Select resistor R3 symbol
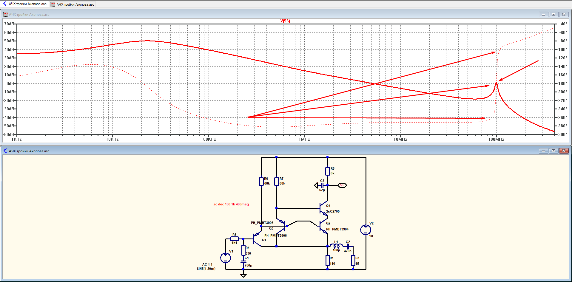Image resolution: width=572 pixels, height=282 pixels. [x=353, y=260]
